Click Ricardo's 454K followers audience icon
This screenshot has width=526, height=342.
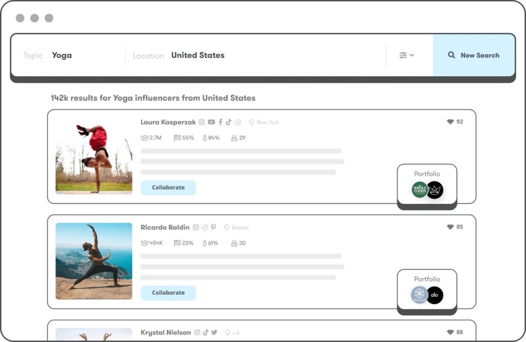click(144, 243)
